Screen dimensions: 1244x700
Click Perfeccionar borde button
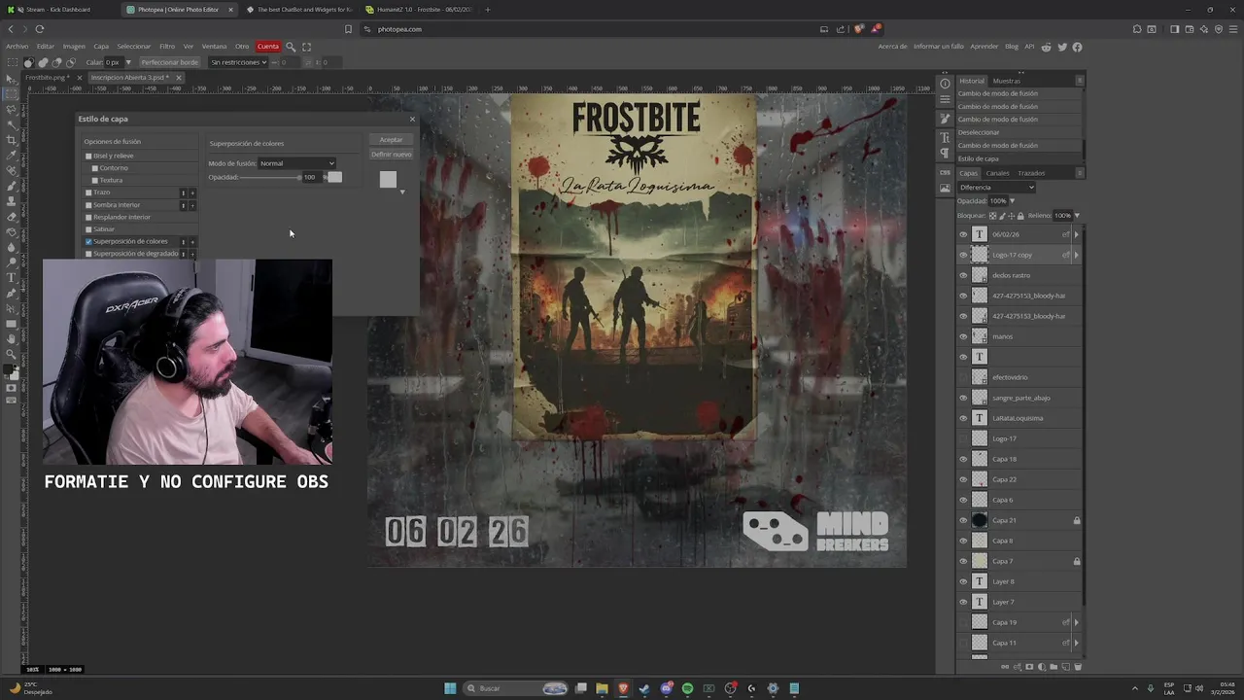pos(169,62)
